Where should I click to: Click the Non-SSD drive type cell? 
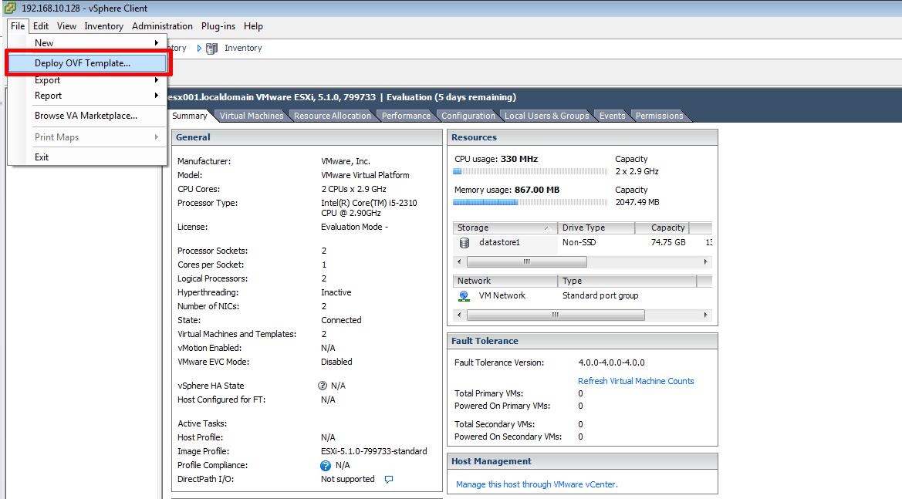(579, 243)
